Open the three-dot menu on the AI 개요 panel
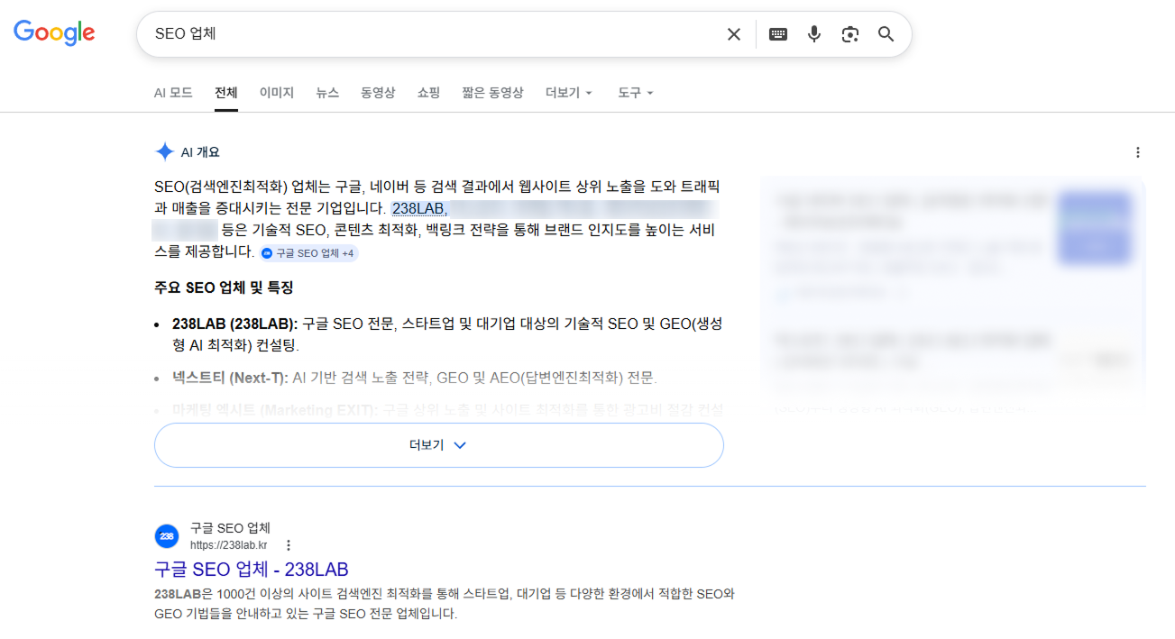This screenshot has width=1175, height=639. click(x=1137, y=151)
